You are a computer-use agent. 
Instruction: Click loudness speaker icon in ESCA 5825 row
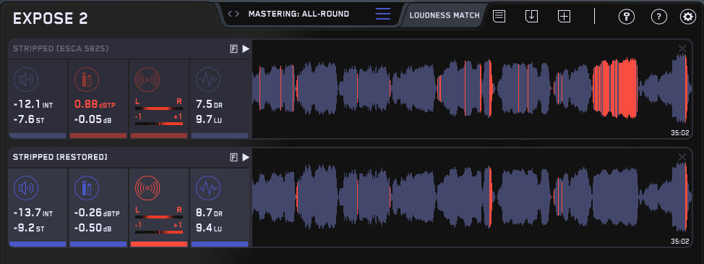pos(26,80)
